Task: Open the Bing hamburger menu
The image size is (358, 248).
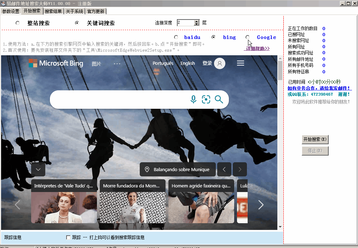Action: coord(241,63)
